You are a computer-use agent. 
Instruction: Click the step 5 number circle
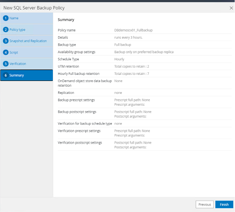click(6, 64)
